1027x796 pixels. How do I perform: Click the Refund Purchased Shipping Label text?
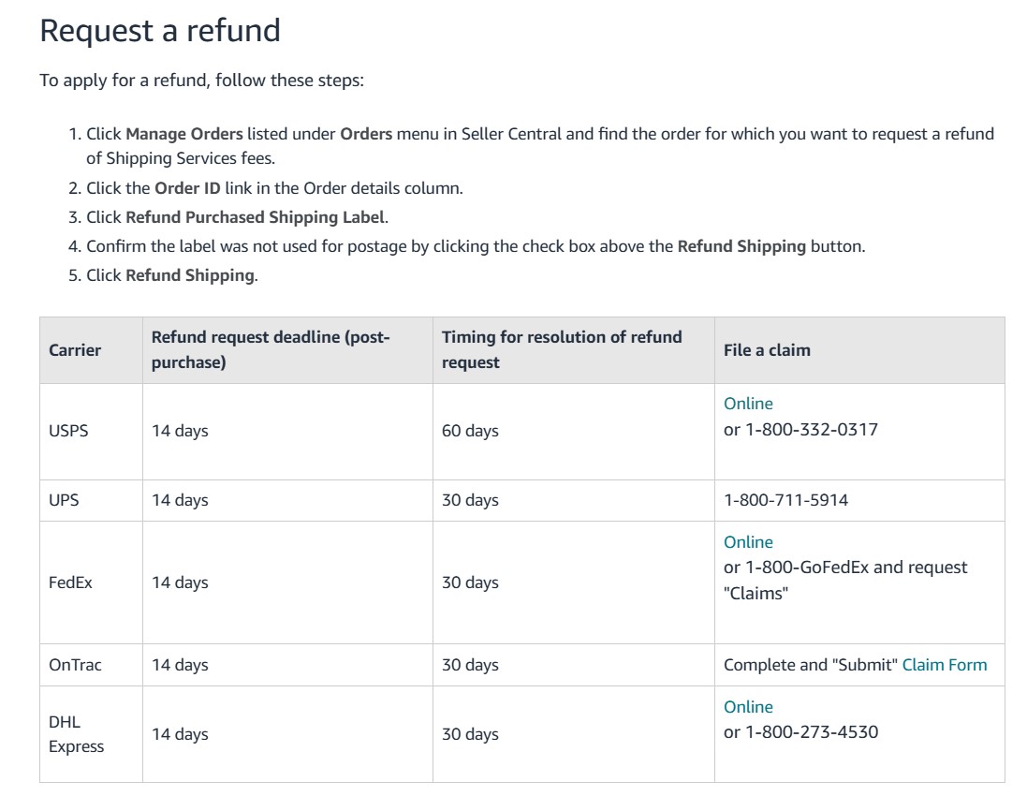[255, 217]
